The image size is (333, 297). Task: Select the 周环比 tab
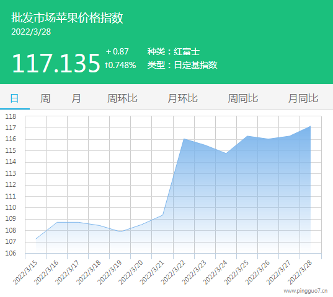click(x=122, y=98)
